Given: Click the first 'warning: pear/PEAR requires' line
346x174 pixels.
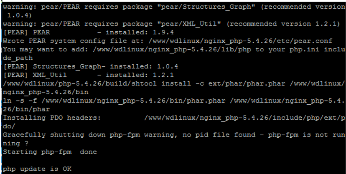Looking at the screenshot, I should point(174,7).
